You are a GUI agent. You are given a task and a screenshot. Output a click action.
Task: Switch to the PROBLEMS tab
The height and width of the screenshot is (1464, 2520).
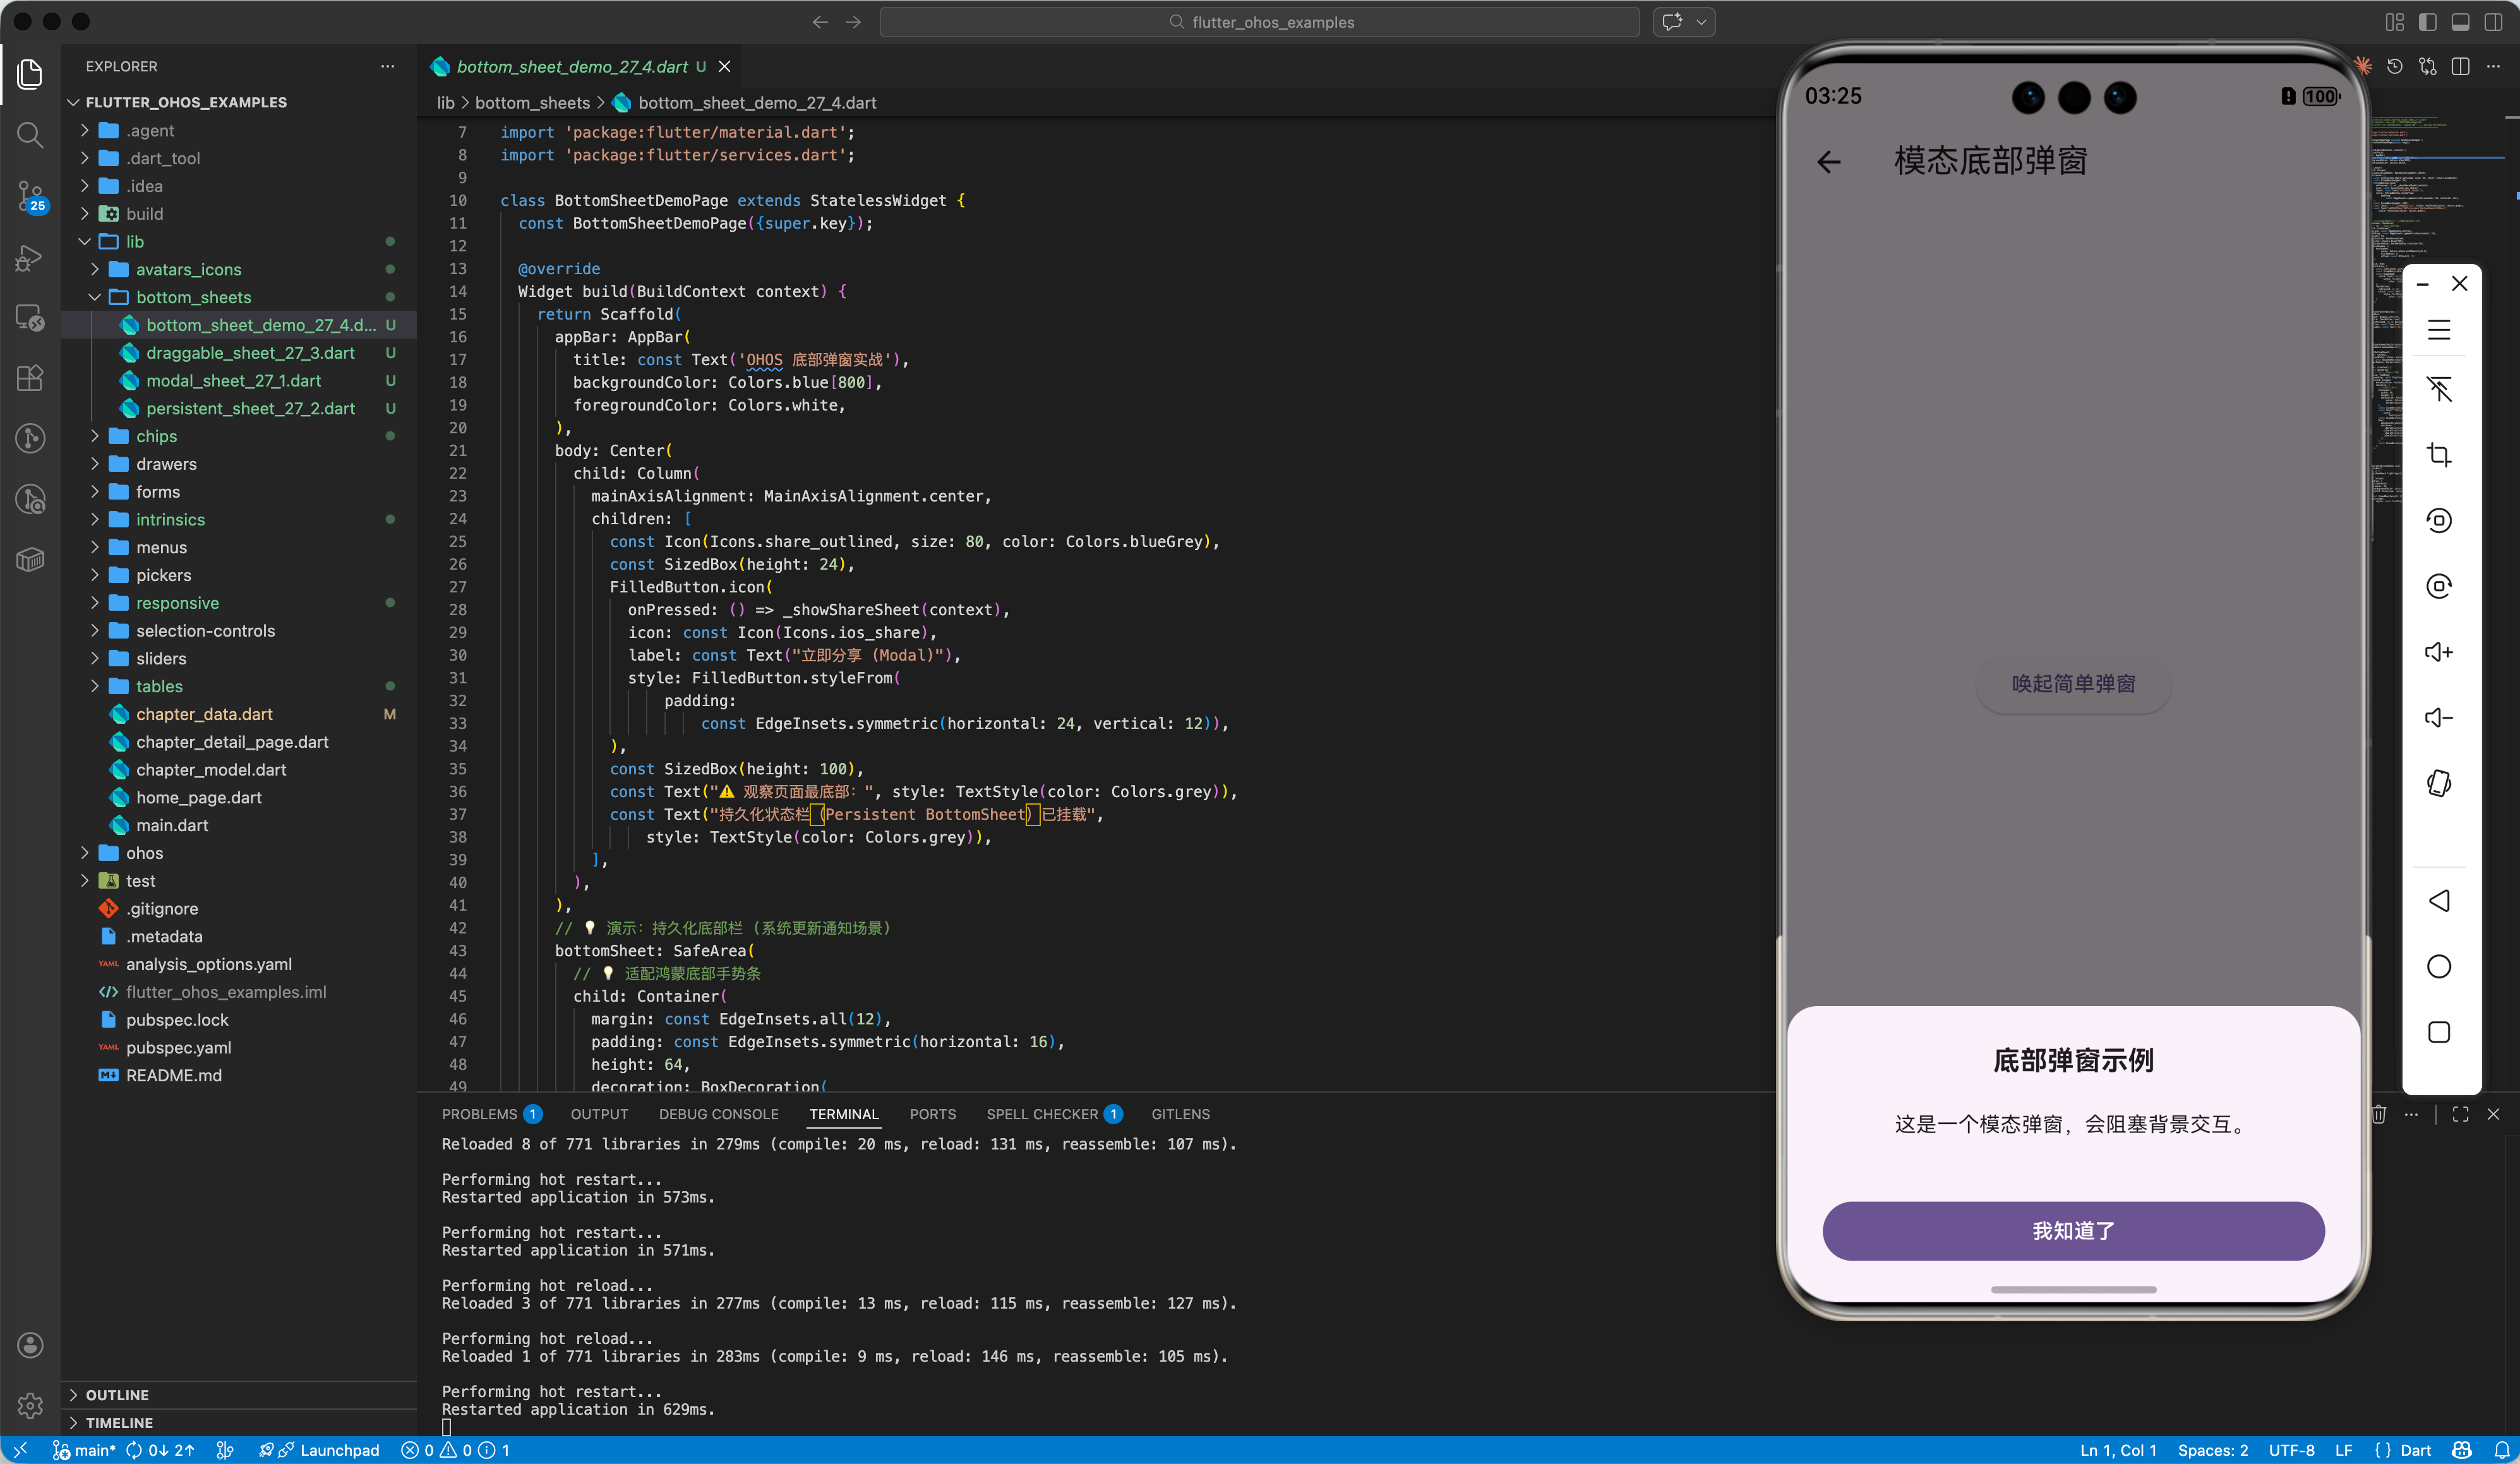pyautogui.click(x=479, y=1114)
